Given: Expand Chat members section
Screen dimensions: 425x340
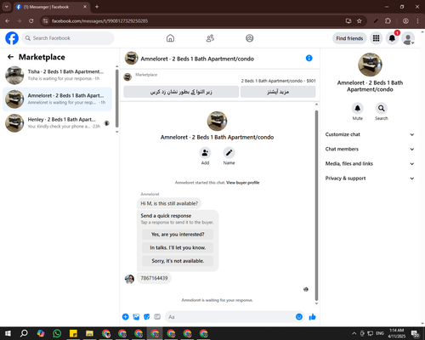Looking at the screenshot, I should pyautogui.click(x=370, y=149).
